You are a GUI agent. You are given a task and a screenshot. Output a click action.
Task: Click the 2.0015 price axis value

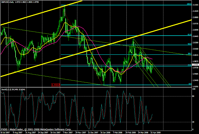[x=195, y=55]
